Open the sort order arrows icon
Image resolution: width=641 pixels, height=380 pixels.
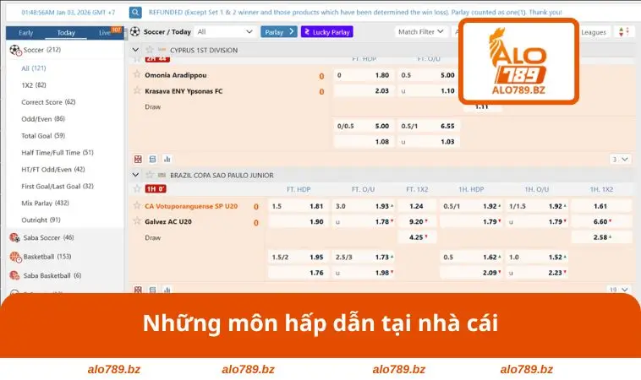pyautogui.click(x=623, y=32)
